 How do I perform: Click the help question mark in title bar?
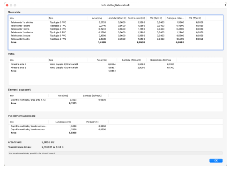click(225, 5)
